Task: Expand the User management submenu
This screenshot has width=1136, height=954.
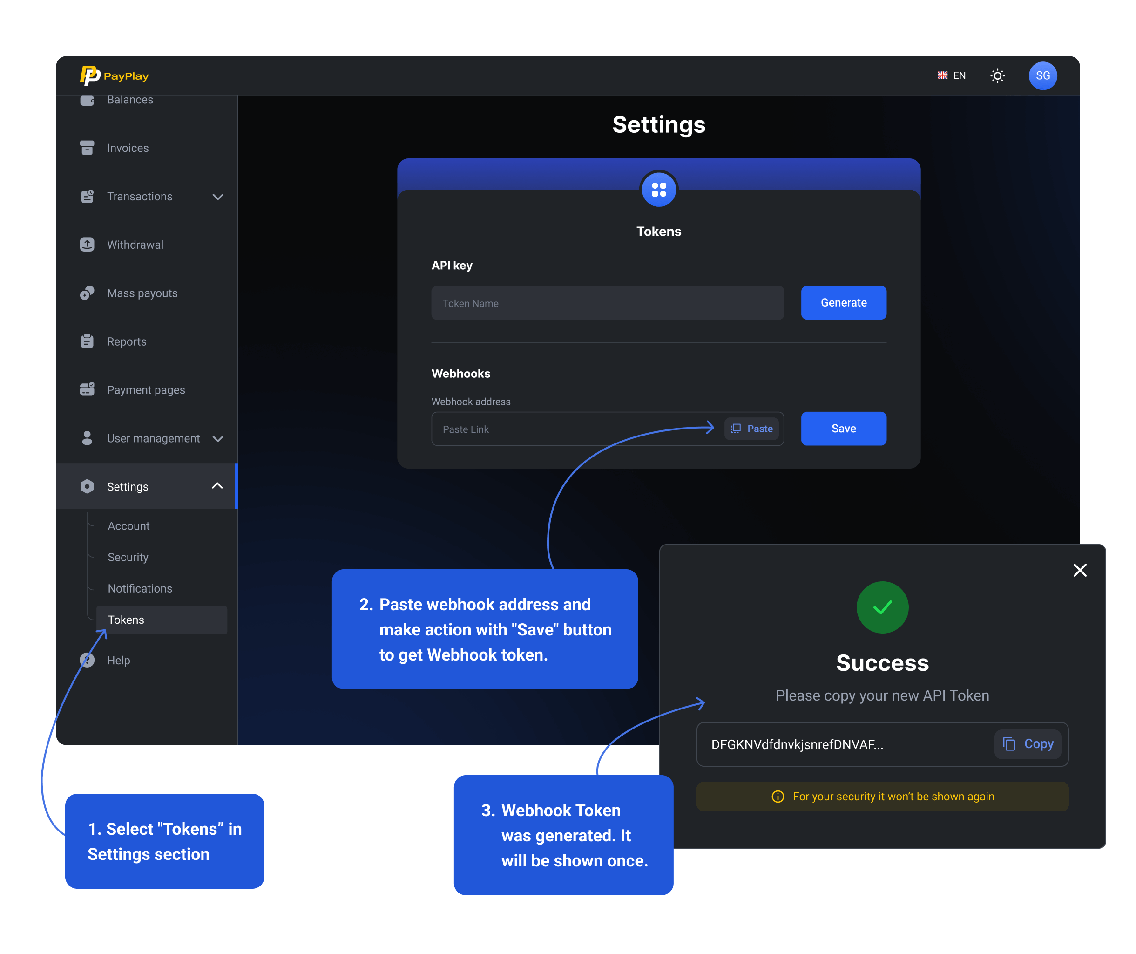Action: [218, 438]
